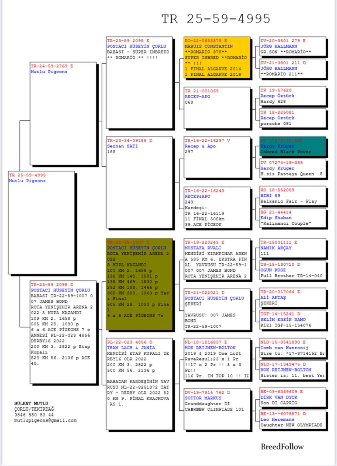The image size is (337, 466).
Task: Click the pedigree title TR 25-59-4995
Action: point(215,19)
